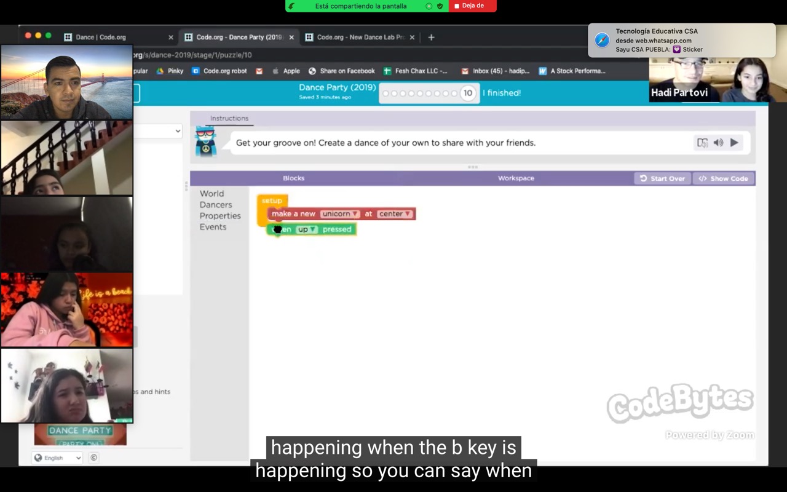Click the Blocks panel header
This screenshot has height=492, width=787.
click(293, 178)
